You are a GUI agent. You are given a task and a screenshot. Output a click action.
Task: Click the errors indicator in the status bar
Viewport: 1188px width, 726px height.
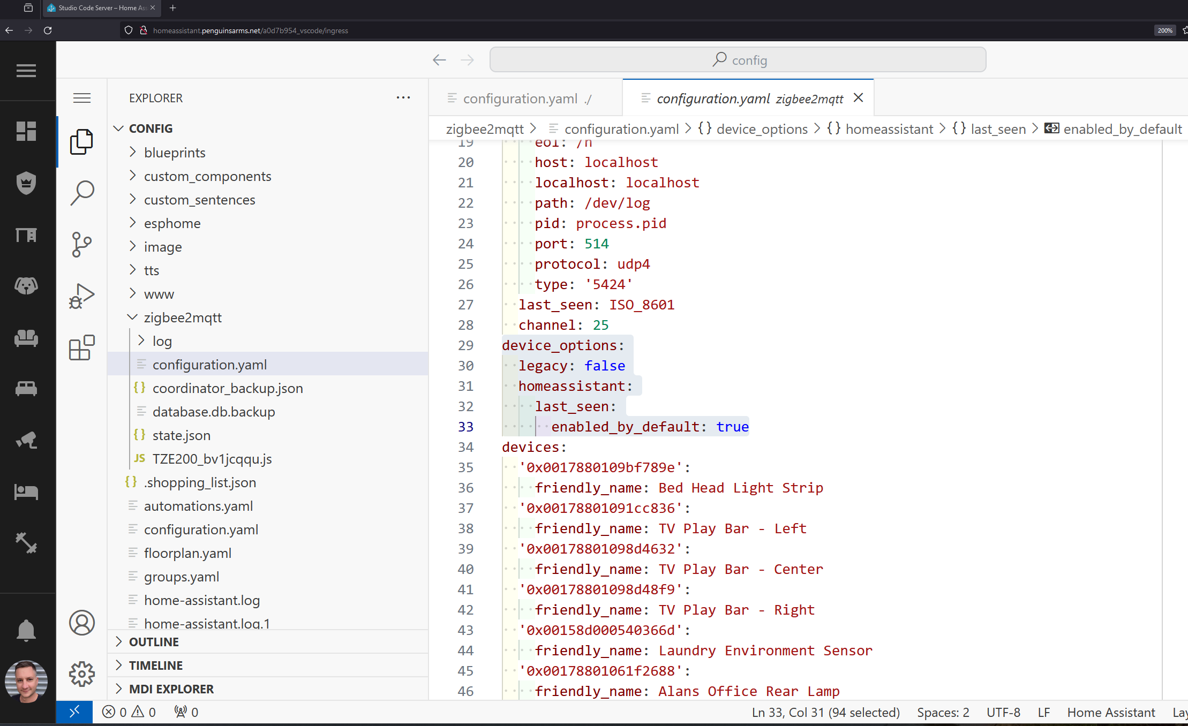coord(117,712)
